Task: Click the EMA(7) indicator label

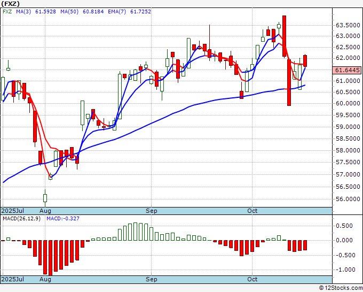Action: [117, 11]
